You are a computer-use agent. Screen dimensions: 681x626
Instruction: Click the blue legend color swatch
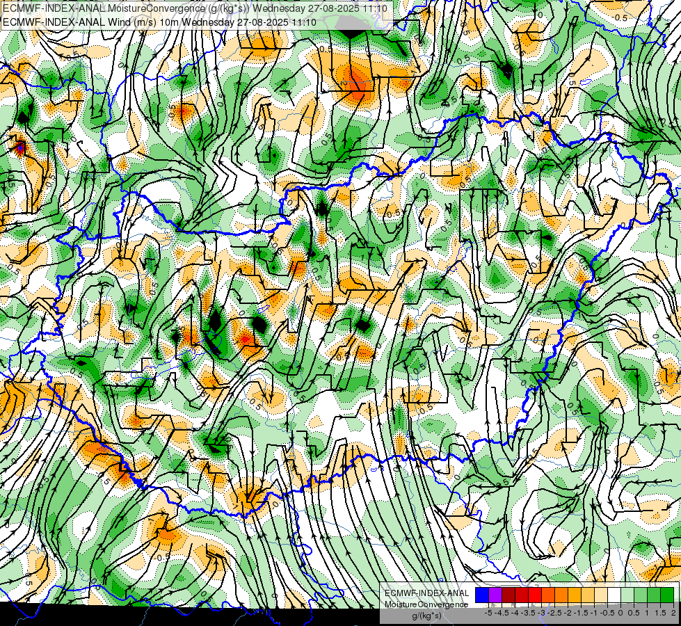coord(482,595)
